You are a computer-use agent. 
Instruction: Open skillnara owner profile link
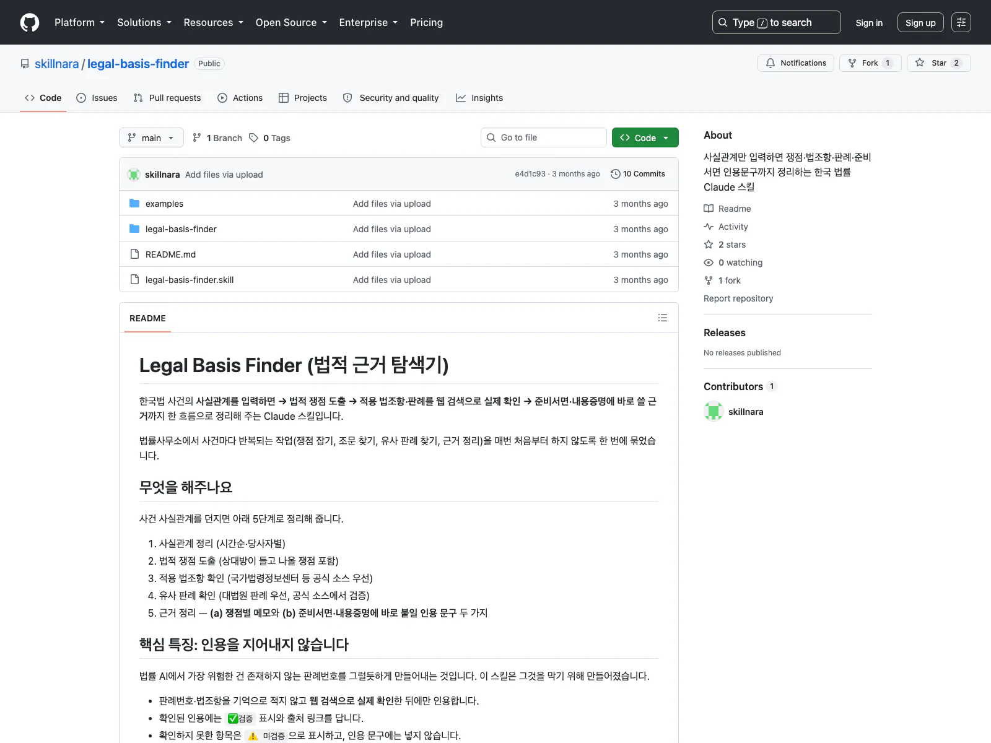[56, 64]
